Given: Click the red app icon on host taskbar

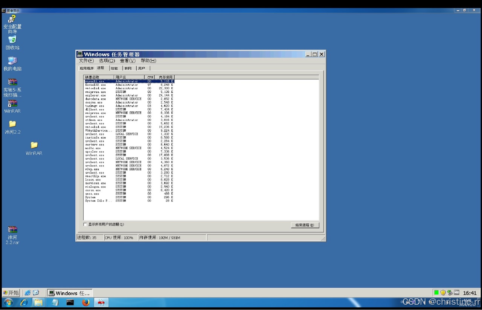Looking at the screenshot, I should pyautogui.click(x=101, y=302).
